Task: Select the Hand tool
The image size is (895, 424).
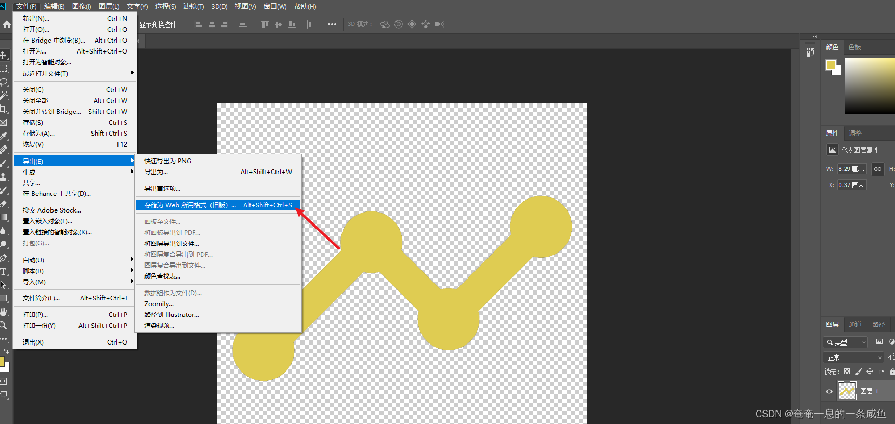Action: coord(4,312)
